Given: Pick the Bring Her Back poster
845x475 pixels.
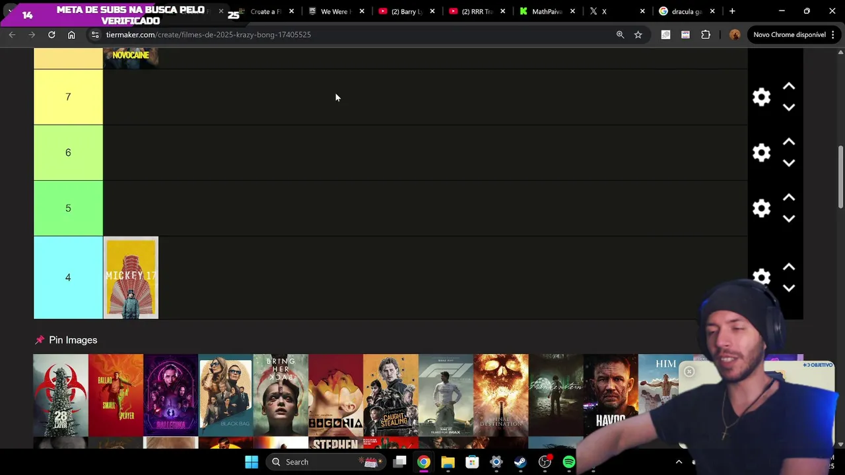Looking at the screenshot, I should pos(281,395).
